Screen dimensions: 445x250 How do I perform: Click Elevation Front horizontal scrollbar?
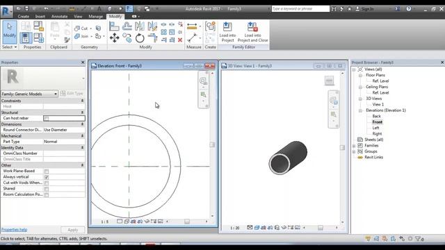coord(187,222)
